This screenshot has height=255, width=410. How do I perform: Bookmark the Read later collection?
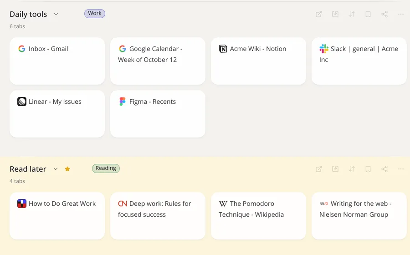pos(368,169)
